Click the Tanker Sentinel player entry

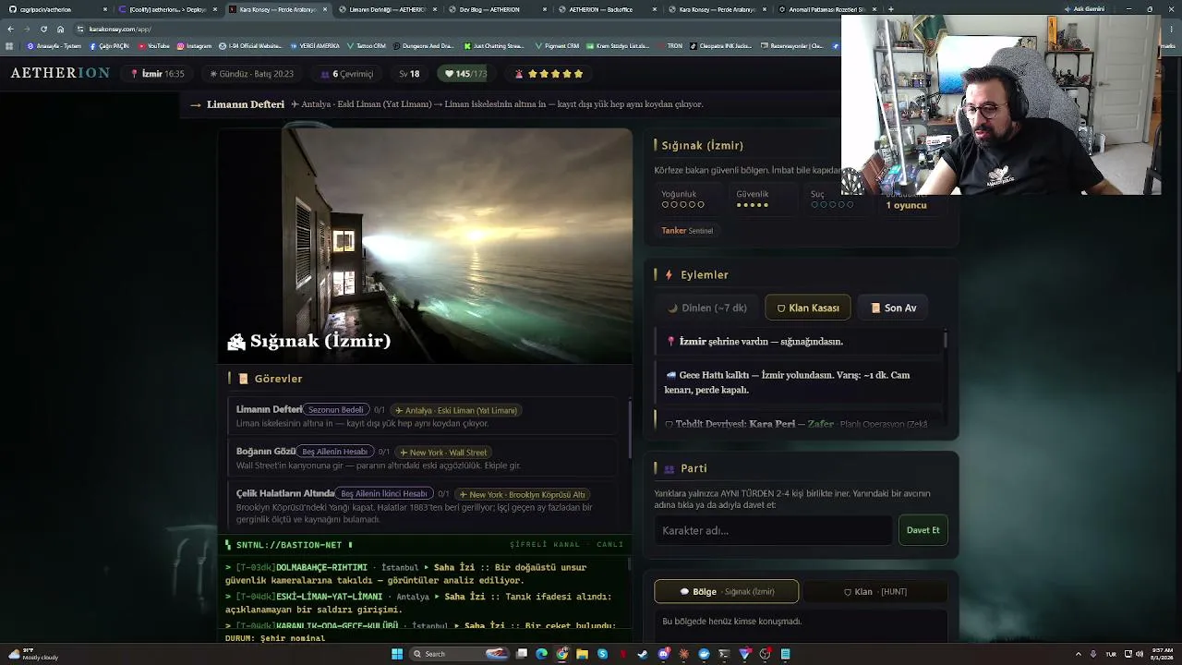[x=687, y=231]
